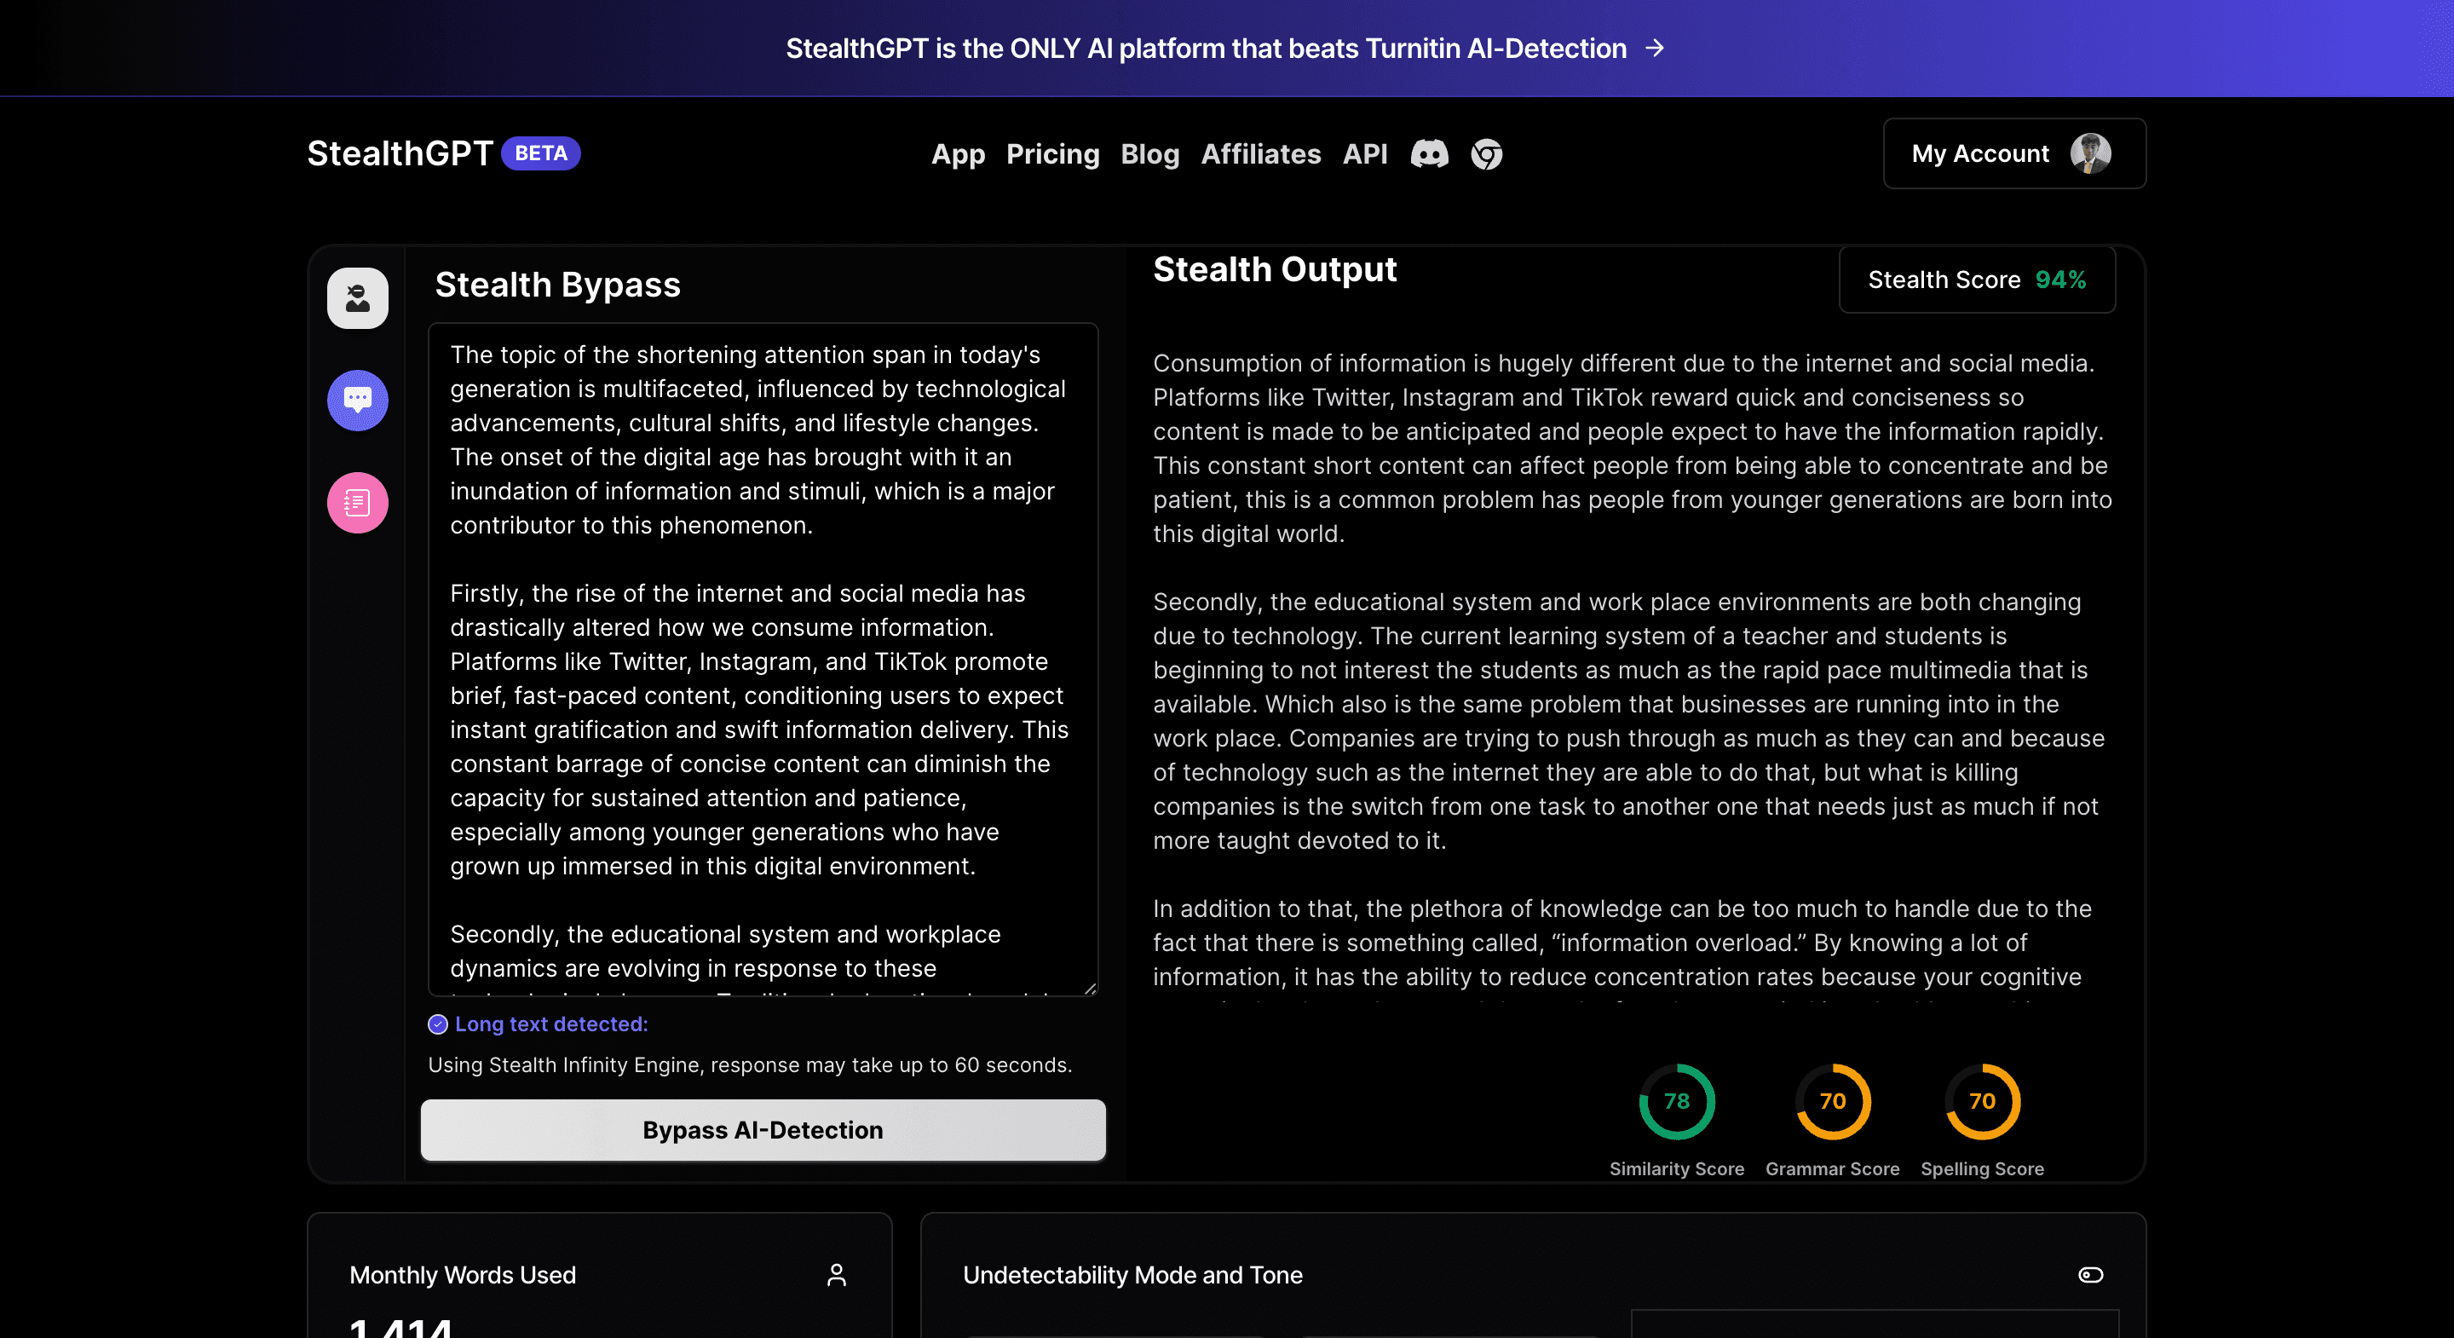Open the Stealth Bypass ninja sidebar icon

click(x=357, y=298)
